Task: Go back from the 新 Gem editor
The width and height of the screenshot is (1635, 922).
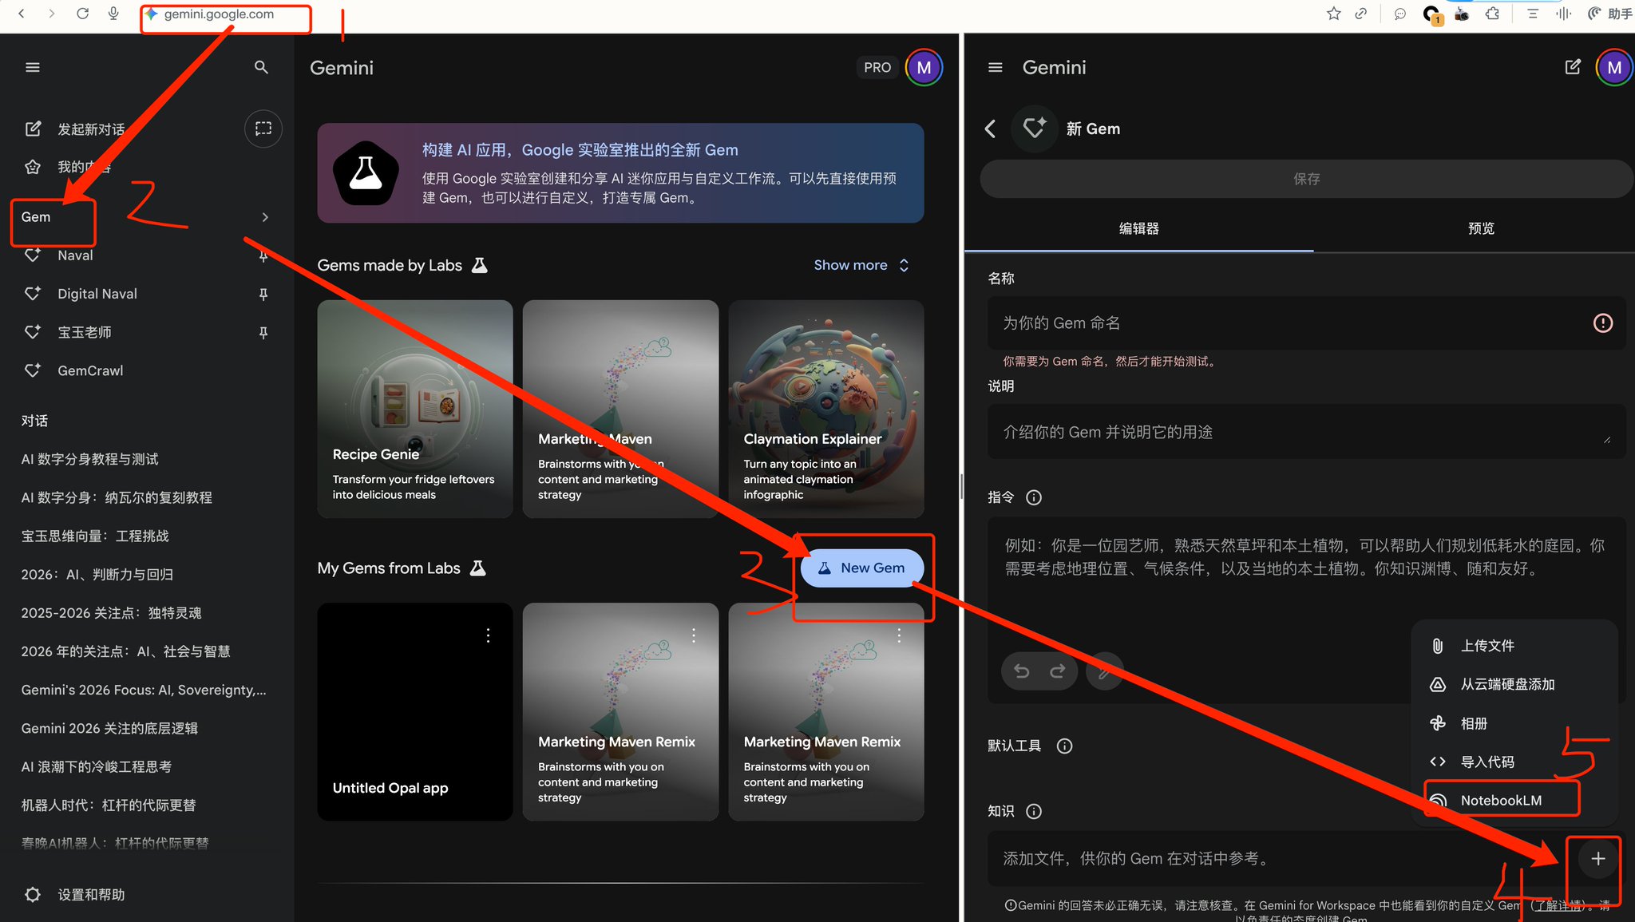Action: [x=991, y=129]
